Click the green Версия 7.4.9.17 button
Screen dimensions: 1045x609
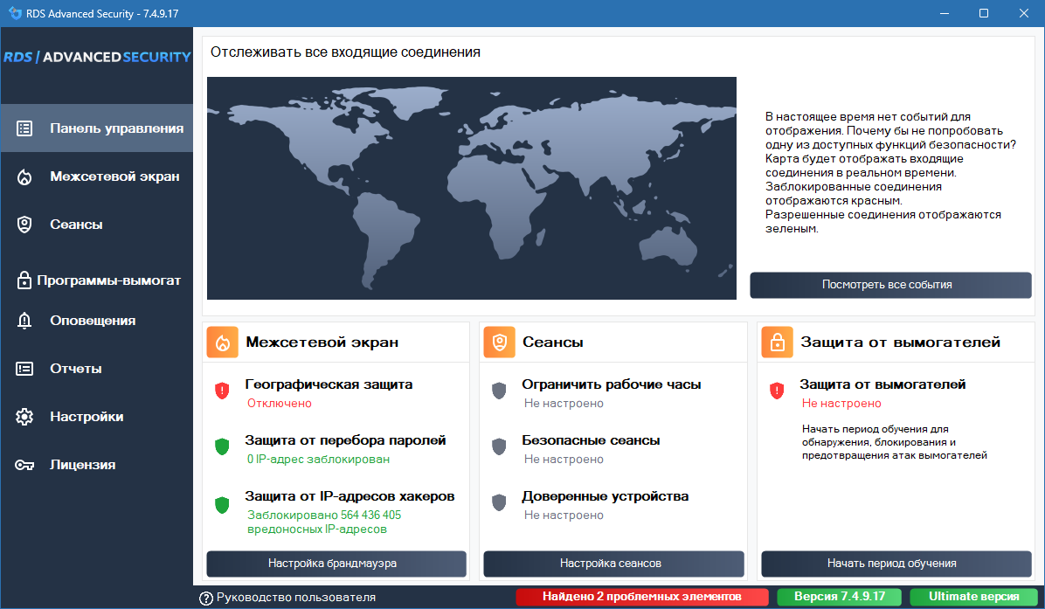[x=839, y=597]
